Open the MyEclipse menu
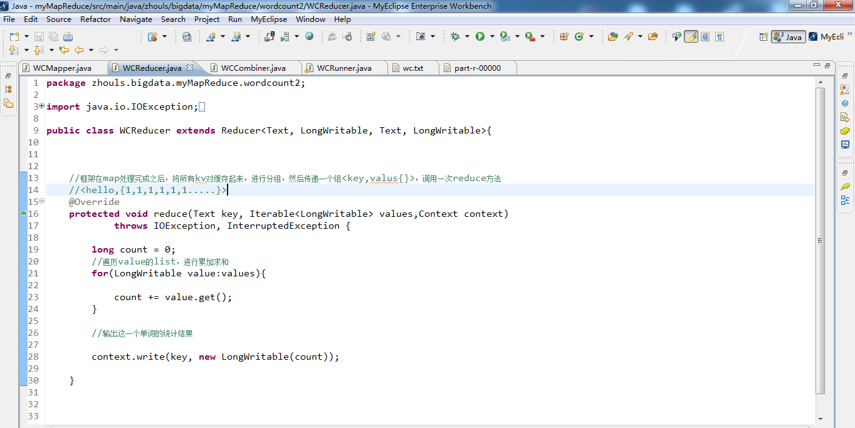 269,19
